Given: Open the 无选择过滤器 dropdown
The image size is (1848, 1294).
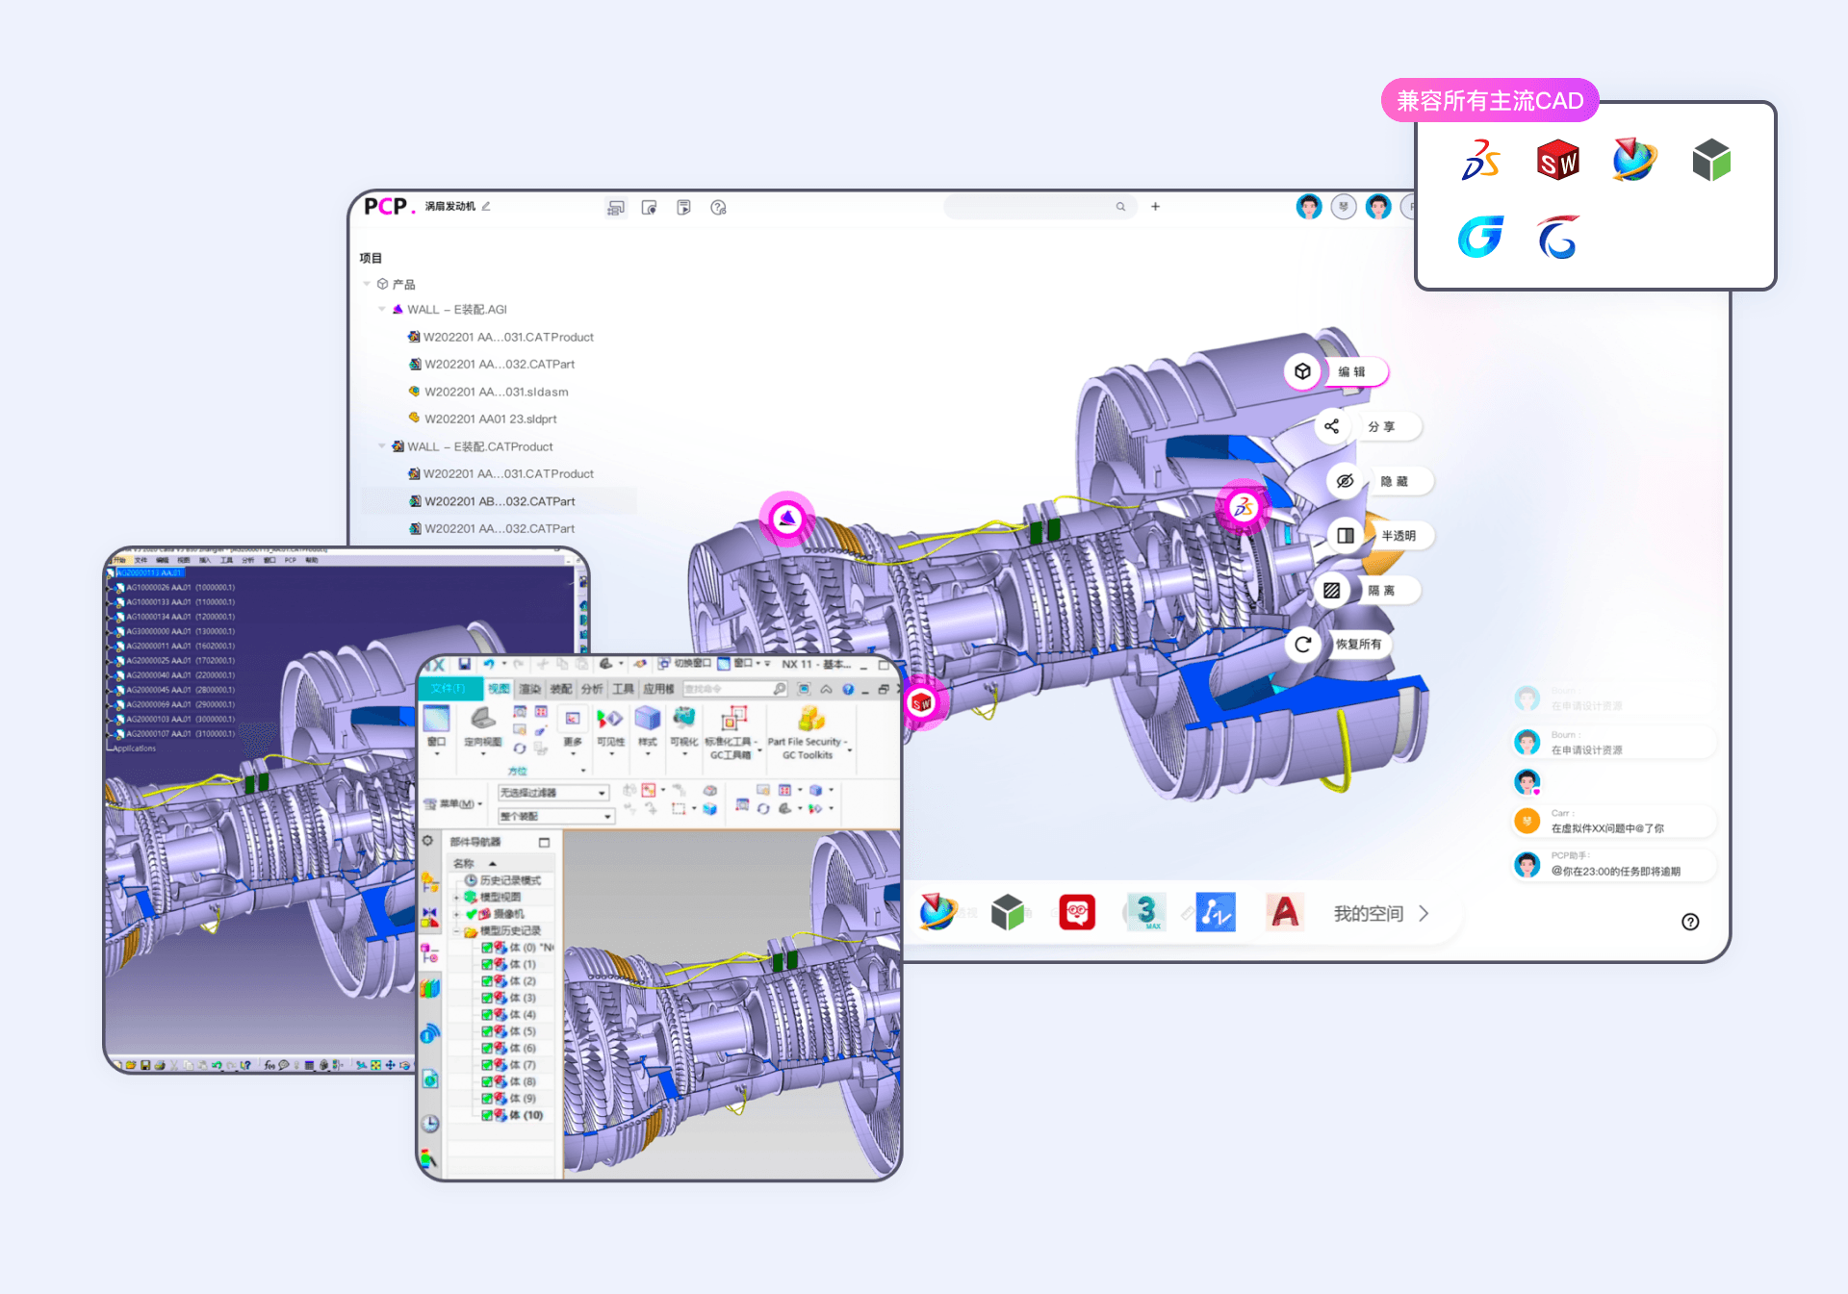Looking at the screenshot, I should [603, 793].
